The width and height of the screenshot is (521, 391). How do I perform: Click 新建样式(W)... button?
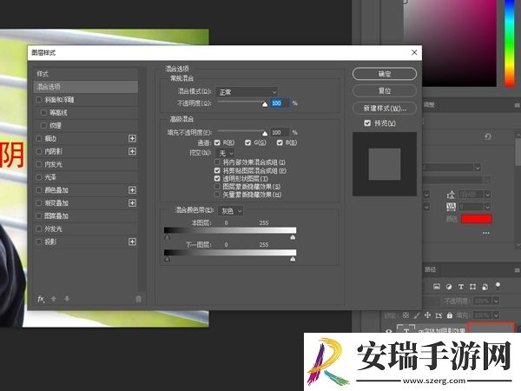click(385, 109)
